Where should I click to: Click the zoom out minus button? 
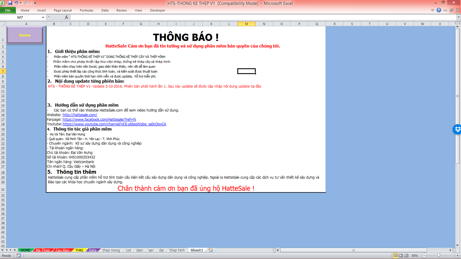click(x=424, y=256)
